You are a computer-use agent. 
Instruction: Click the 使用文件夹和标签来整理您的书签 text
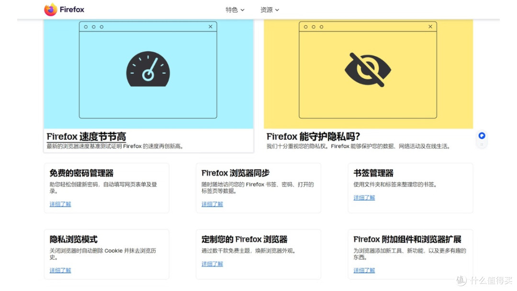[x=395, y=185]
